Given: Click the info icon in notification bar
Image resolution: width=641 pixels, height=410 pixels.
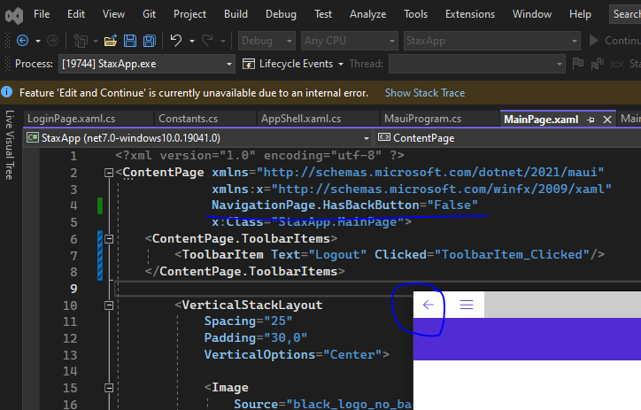Looking at the screenshot, I should (7, 92).
